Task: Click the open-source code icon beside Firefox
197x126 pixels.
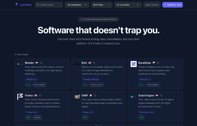Action: pyautogui.click(x=40, y=96)
